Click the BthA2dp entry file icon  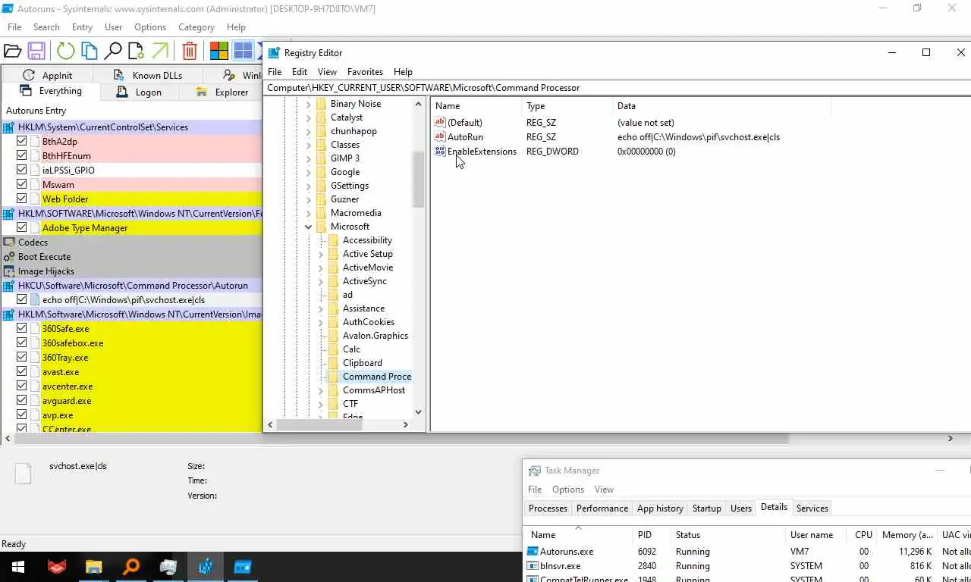pyautogui.click(x=35, y=142)
